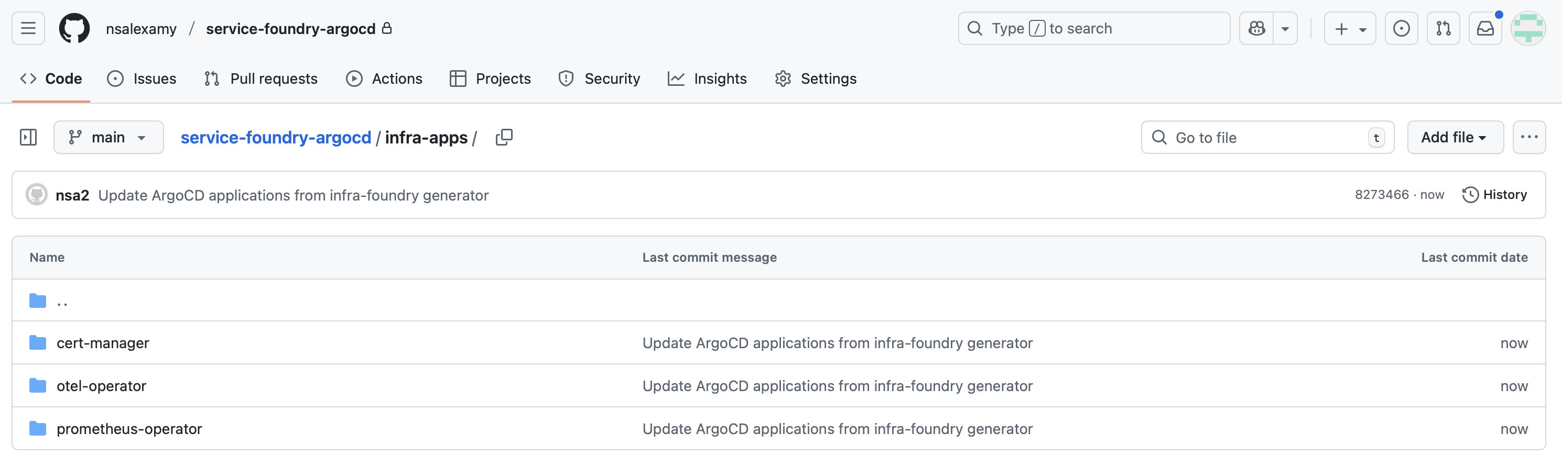
Task: Navigate to service-foundry-argocd breadcrumb root
Action: [276, 138]
